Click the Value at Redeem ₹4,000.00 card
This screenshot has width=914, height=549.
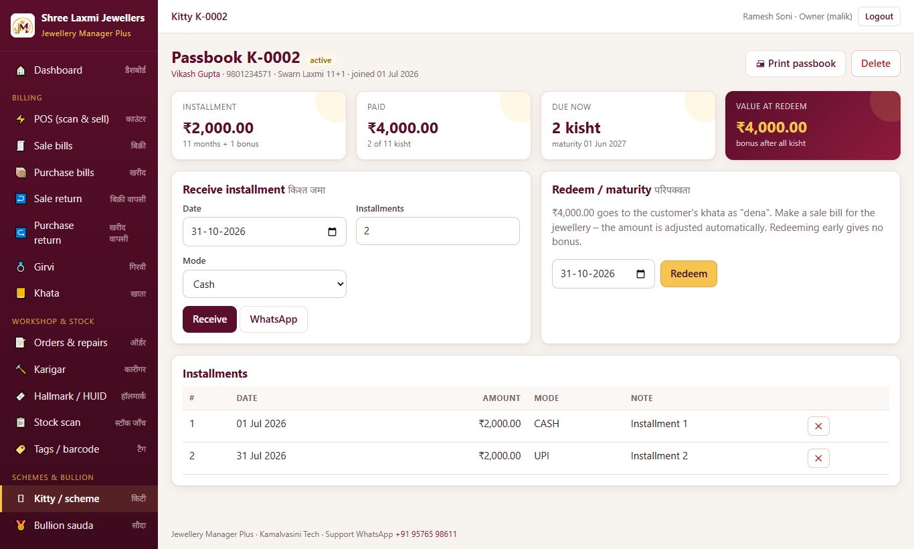click(813, 126)
